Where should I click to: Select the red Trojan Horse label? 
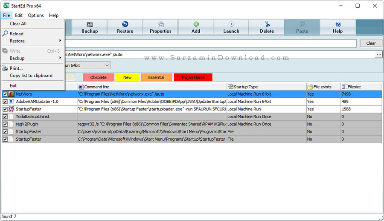click(193, 77)
